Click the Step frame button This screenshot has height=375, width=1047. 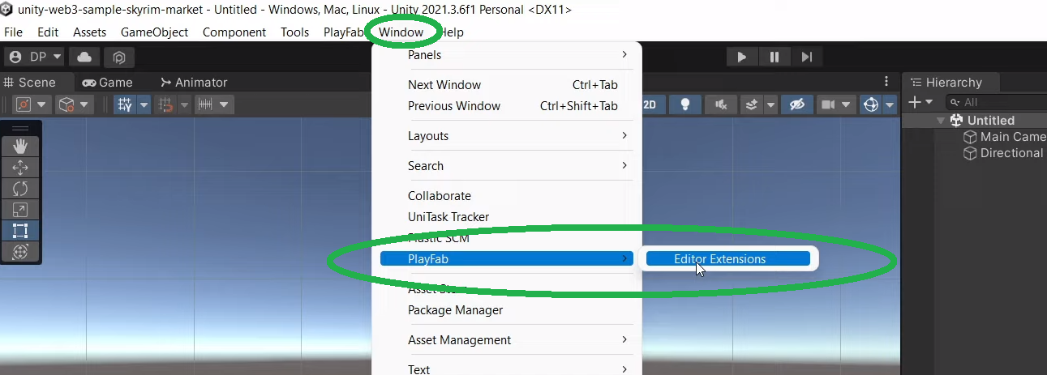[x=806, y=57]
